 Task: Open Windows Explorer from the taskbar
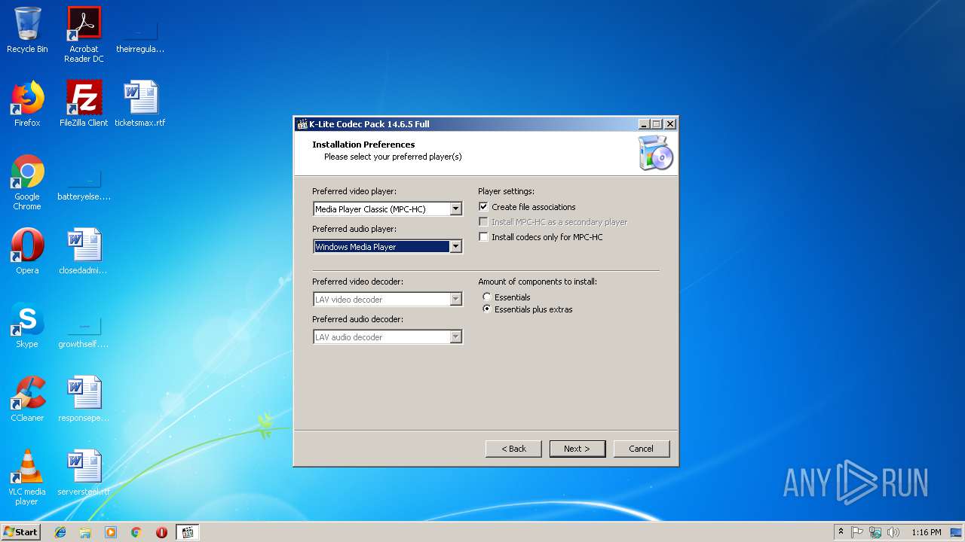click(85, 532)
